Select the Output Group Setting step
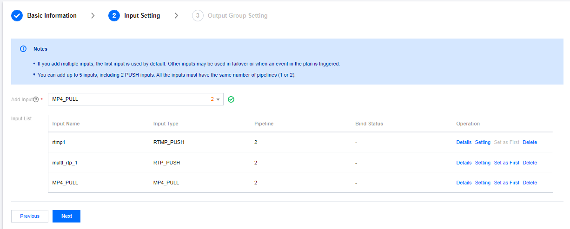The width and height of the screenshot is (570, 229). click(x=237, y=16)
